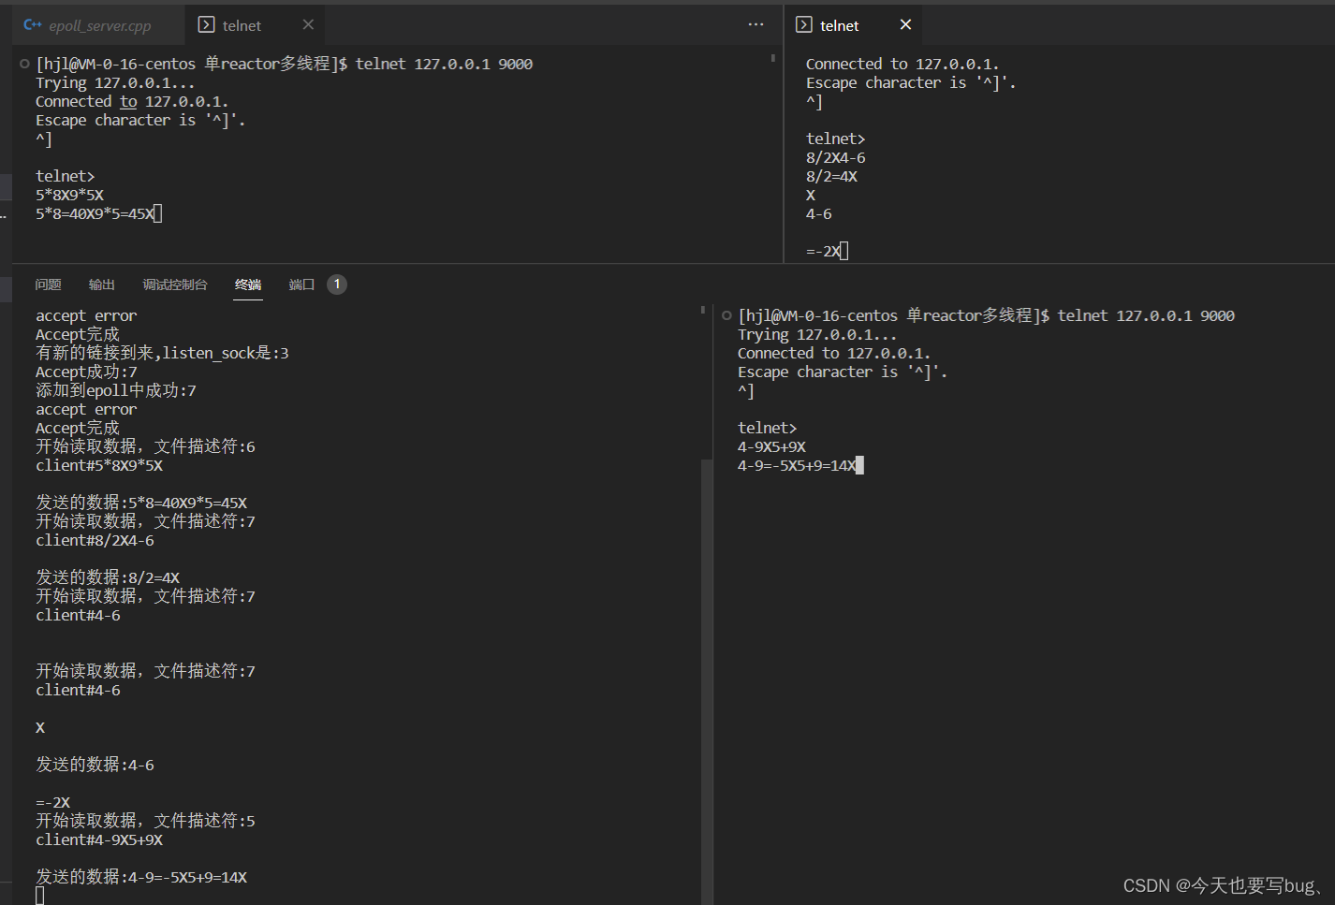The image size is (1335, 905).
Task: Click 'Trying 127.0.0.1...' in bottom-right terminal
Action: [x=817, y=334]
